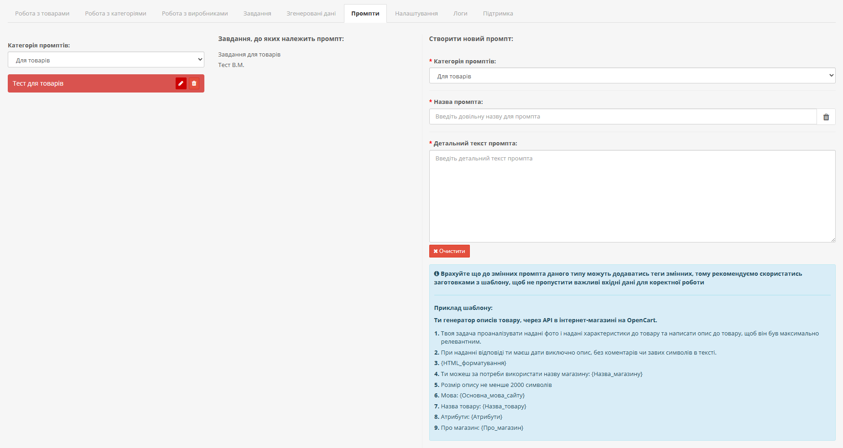Open the left 'Категорія промптів' dropdown
The width and height of the screenshot is (843, 448).
point(106,60)
